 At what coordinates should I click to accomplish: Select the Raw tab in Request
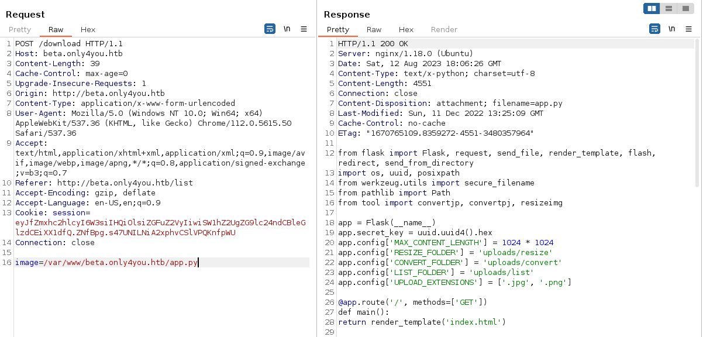[56, 29]
